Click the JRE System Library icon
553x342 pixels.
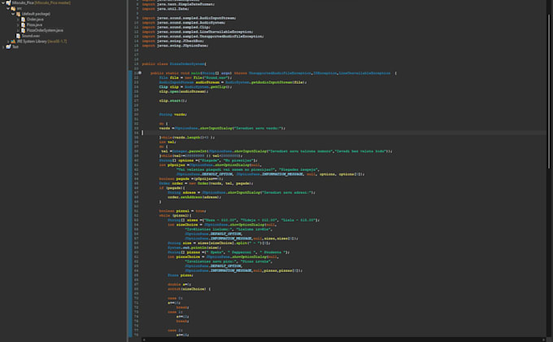pyautogui.click(x=13, y=42)
